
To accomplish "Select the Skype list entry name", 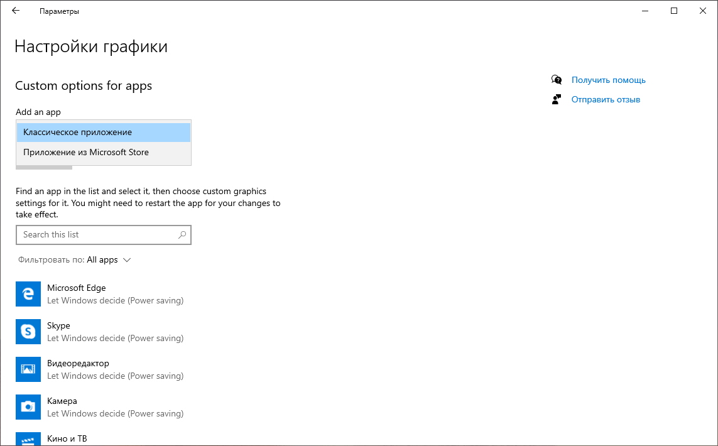I will tap(58, 326).
